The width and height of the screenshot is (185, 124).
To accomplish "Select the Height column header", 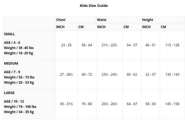I will pyautogui.click(x=148, y=20).
